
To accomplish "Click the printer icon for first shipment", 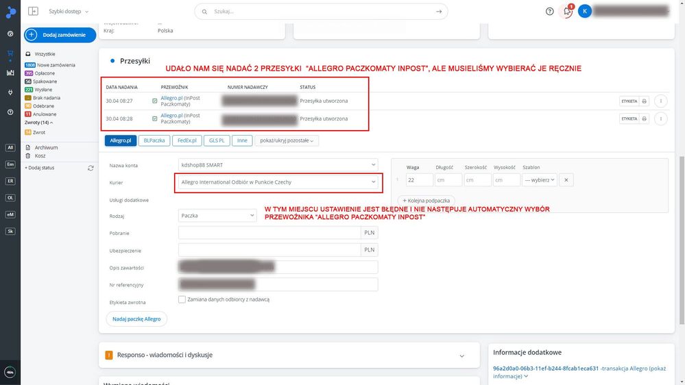I will pyautogui.click(x=644, y=101).
